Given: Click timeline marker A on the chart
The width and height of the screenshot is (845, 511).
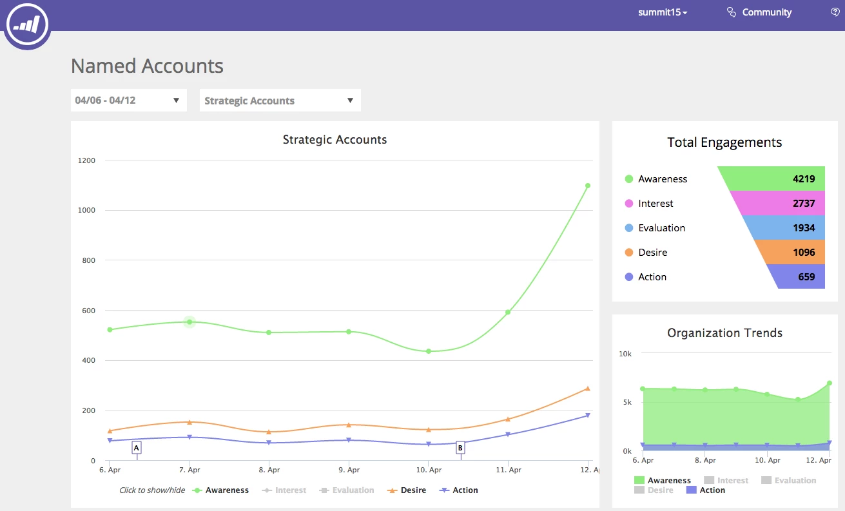Looking at the screenshot, I should tap(137, 447).
